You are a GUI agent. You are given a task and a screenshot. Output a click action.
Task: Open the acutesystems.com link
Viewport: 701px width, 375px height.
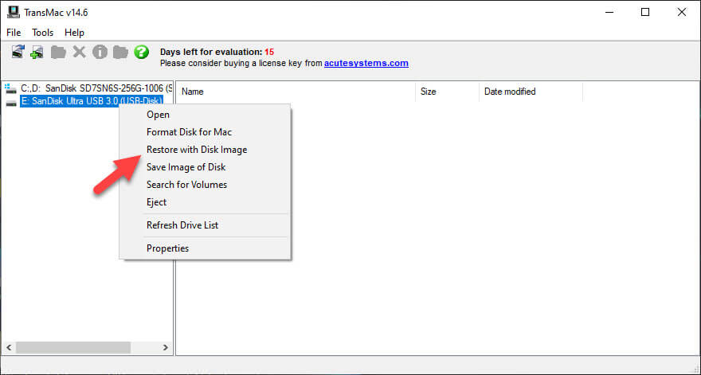pos(366,63)
